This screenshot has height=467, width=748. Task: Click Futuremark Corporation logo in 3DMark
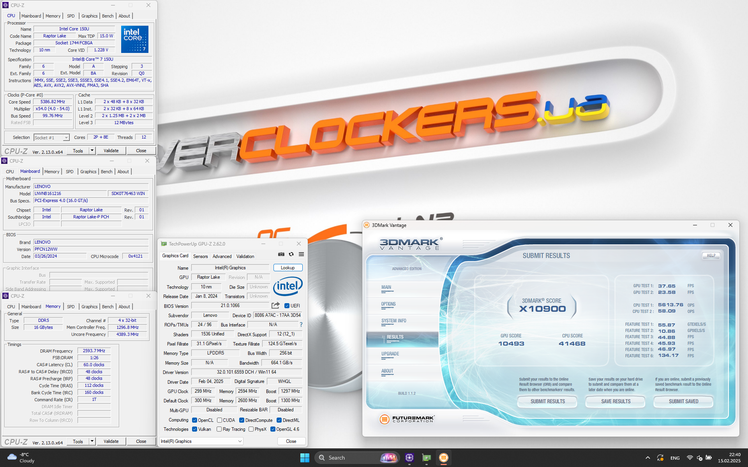click(x=407, y=419)
